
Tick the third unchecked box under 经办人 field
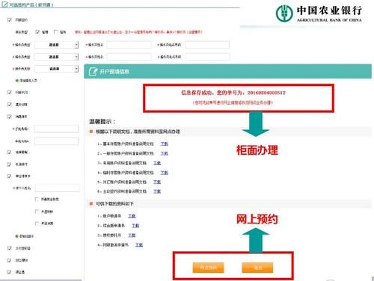(37, 223)
